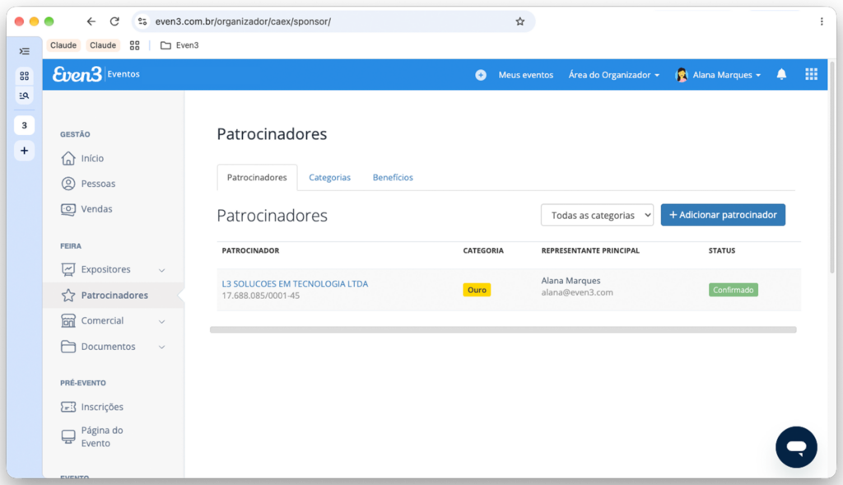The image size is (843, 485).
Task: Open the notifications bell icon
Action: [781, 74]
